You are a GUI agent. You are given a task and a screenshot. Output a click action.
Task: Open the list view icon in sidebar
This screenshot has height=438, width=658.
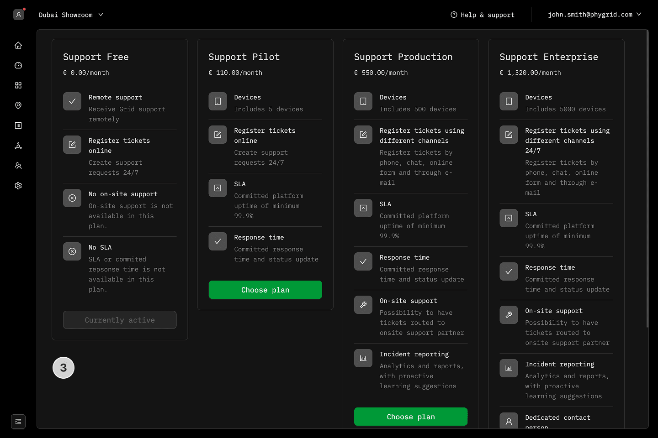click(x=18, y=125)
